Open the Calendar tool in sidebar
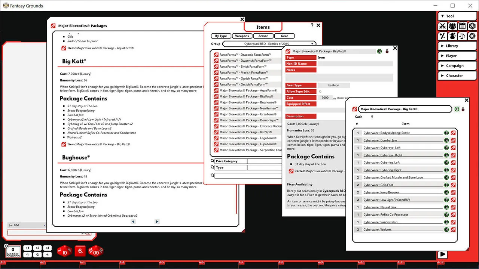The image size is (479, 269). 462,26
